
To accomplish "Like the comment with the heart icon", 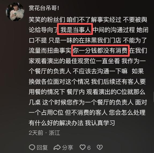I will 82,147.
